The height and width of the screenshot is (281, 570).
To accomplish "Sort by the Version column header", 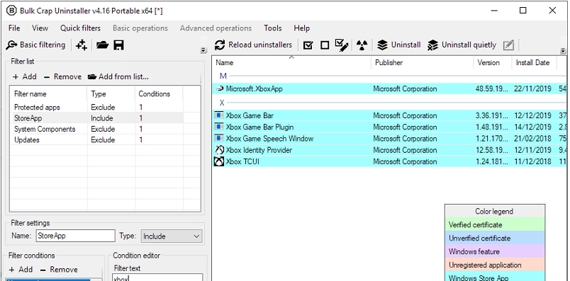I will pyautogui.click(x=492, y=62).
